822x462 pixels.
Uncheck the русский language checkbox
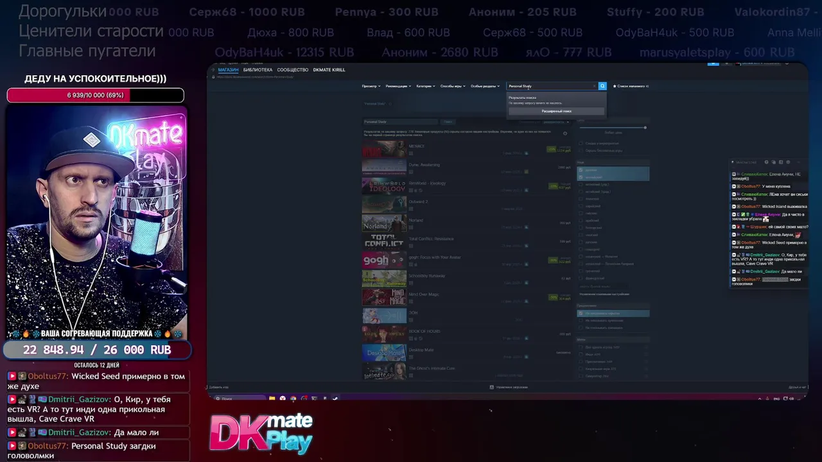tap(581, 170)
